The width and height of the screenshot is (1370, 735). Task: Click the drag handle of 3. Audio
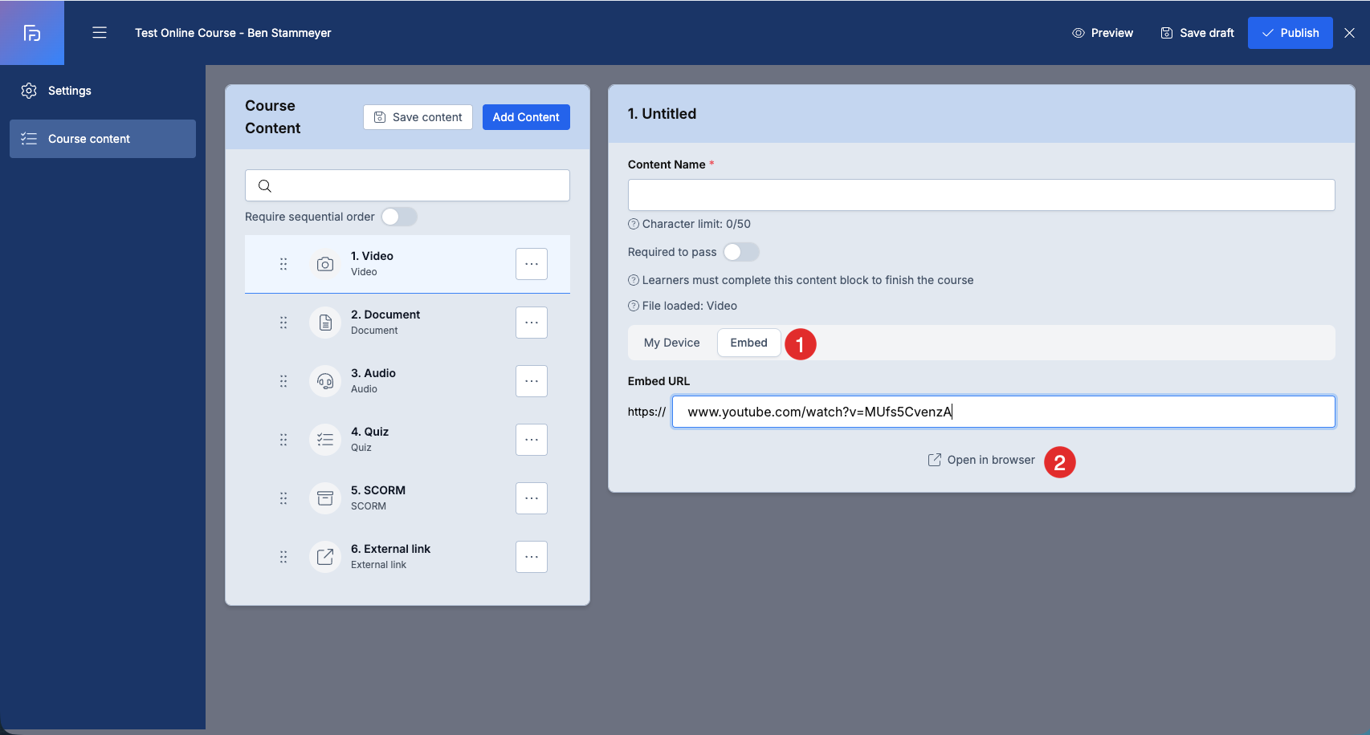[x=283, y=381]
